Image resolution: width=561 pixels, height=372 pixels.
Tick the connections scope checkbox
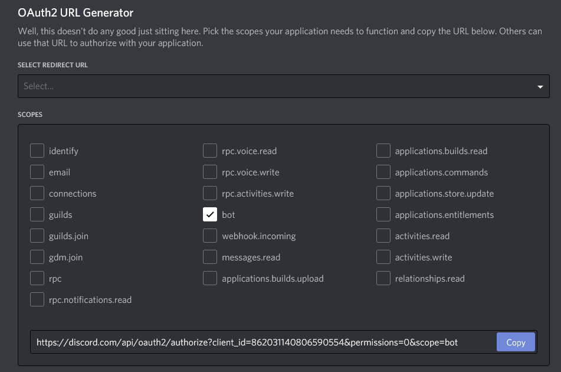click(37, 194)
